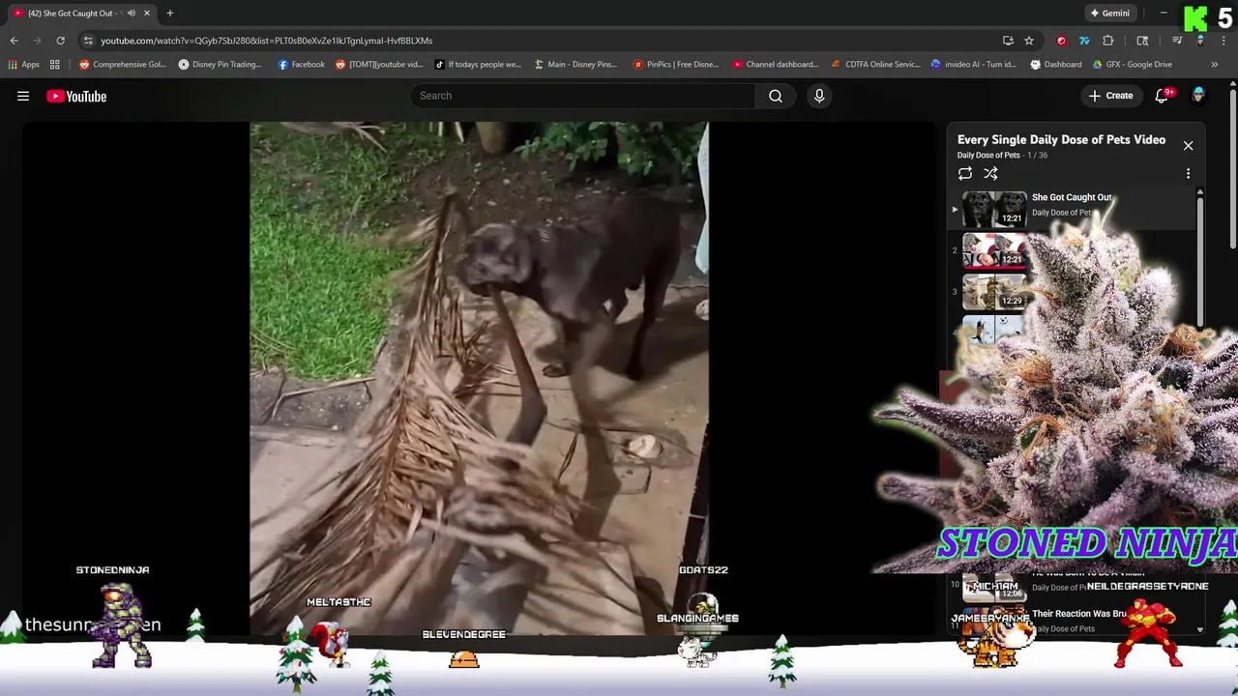Open the YouTube account avatar menu
This screenshot has width=1238, height=696.
(1198, 95)
